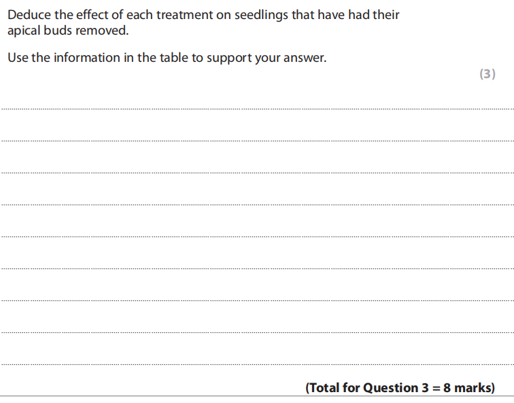Select the seventh dotted answer line
Screen dimensions: 514x403
click(257, 300)
